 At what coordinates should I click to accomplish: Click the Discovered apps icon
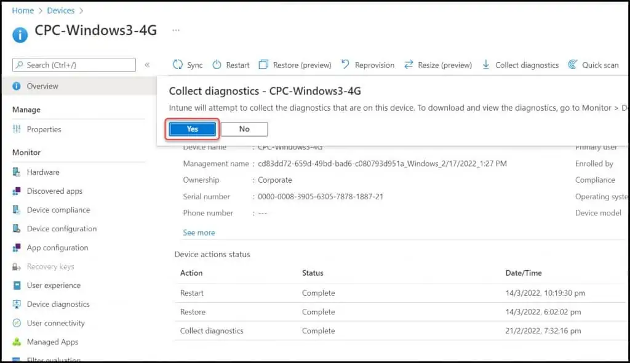17,191
